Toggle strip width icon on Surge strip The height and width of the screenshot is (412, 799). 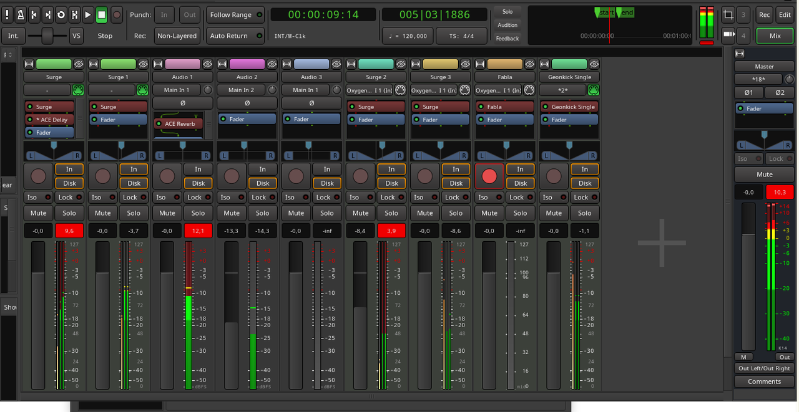coord(29,64)
